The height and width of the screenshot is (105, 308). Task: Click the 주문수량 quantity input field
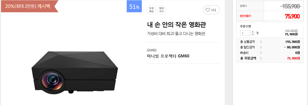[246, 33]
